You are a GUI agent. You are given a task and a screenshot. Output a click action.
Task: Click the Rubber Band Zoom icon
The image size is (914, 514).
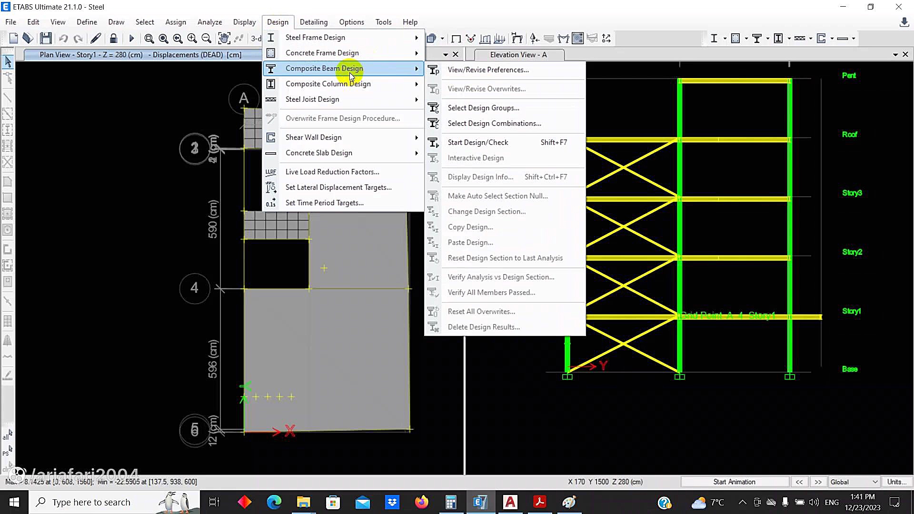coord(149,39)
